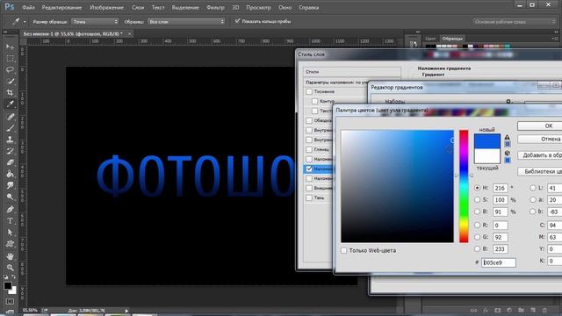Viewport: 562px width, 316px height.
Task: Open the Файл menu
Action: 28,8
